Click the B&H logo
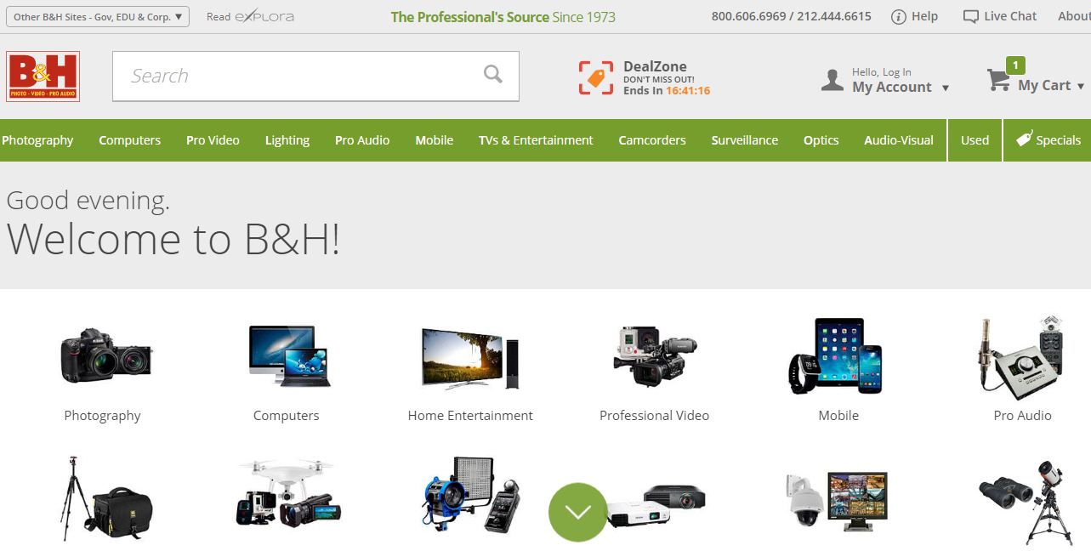1091x551 pixels. (43, 77)
